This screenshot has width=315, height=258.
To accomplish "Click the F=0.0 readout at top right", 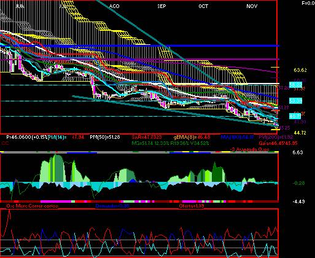I will [x=308, y=3].
